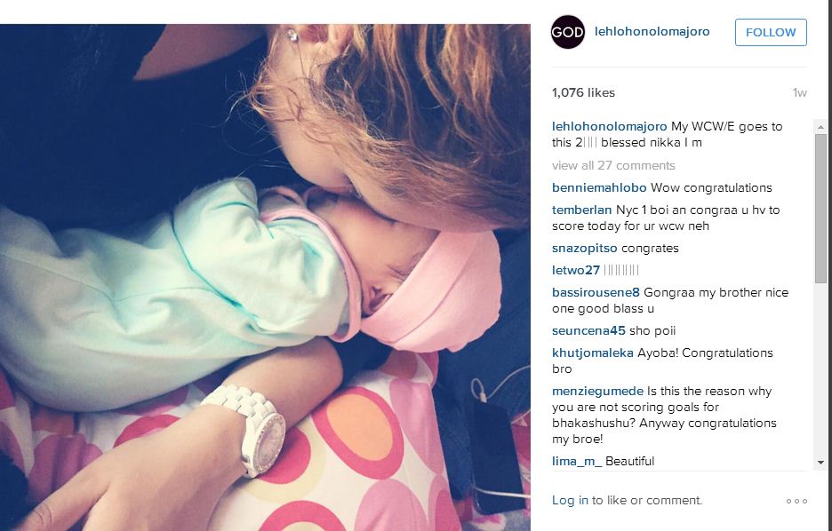Viewport: 832px width, 531px height.
Task: Click the posted baby photo
Action: 265,277
